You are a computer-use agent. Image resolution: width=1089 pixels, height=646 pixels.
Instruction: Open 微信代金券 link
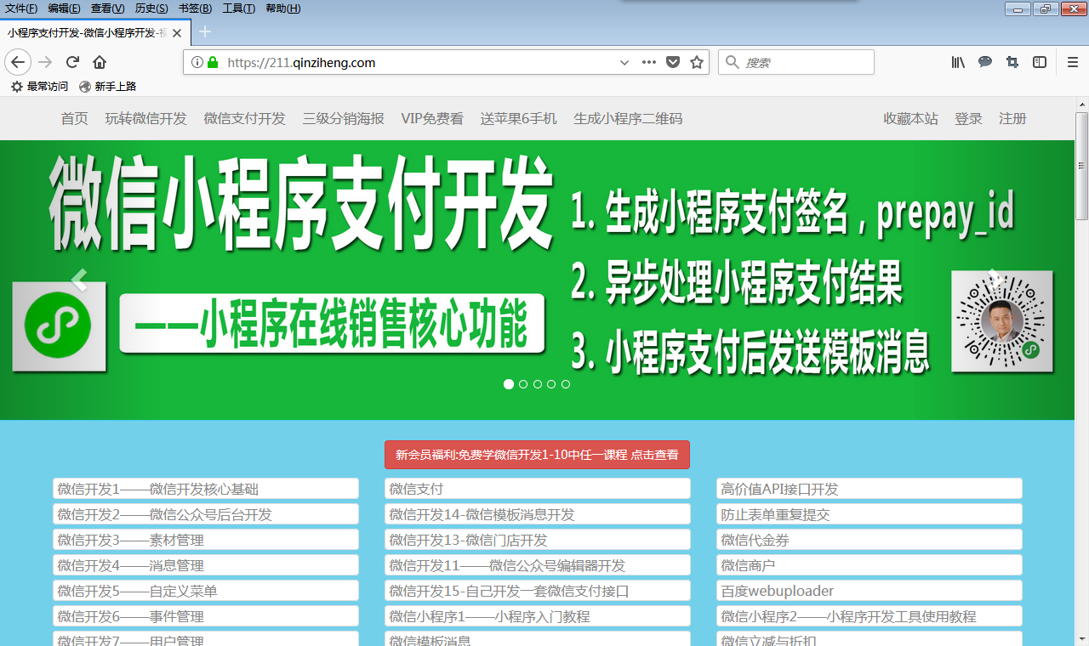pyautogui.click(x=869, y=540)
